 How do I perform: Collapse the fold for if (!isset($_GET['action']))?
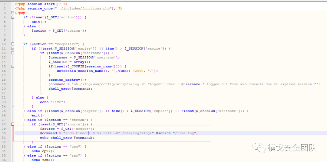(x=13, y=17)
